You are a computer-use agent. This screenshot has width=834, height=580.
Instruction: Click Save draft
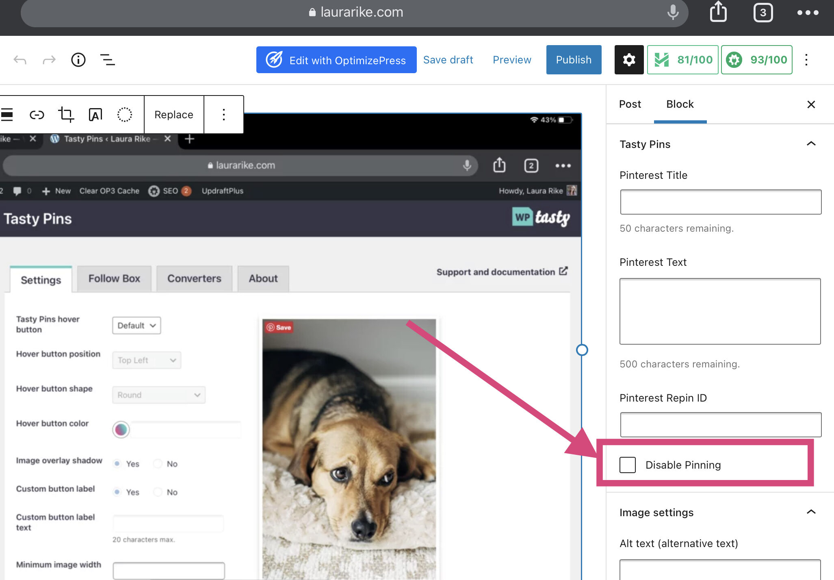coord(448,60)
